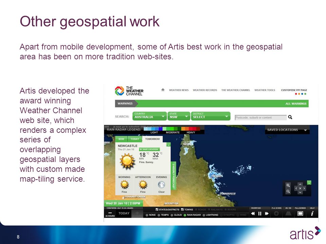Pan the map left

(296, 188)
